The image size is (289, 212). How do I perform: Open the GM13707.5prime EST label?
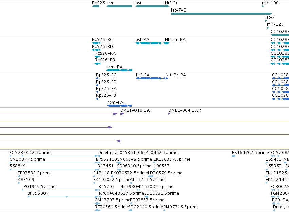(x=113, y=200)
